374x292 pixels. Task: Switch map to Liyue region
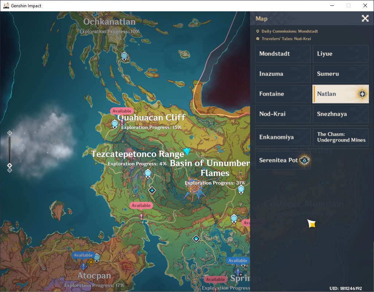[340, 54]
